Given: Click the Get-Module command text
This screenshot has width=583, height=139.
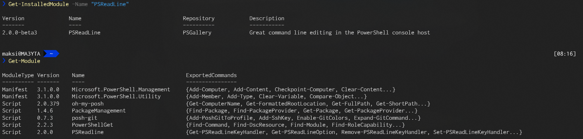Looking at the screenshot, I should pyautogui.click(x=24, y=61).
